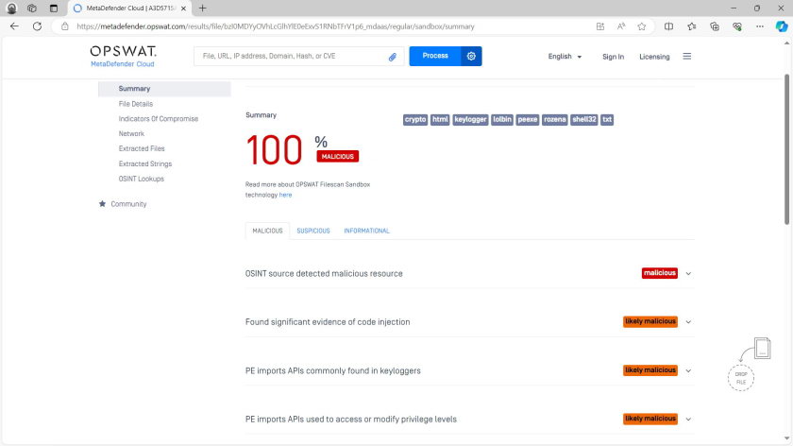The height and width of the screenshot is (446, 793).
Task: Open the English language dropdown
Action: click(565, 57)
